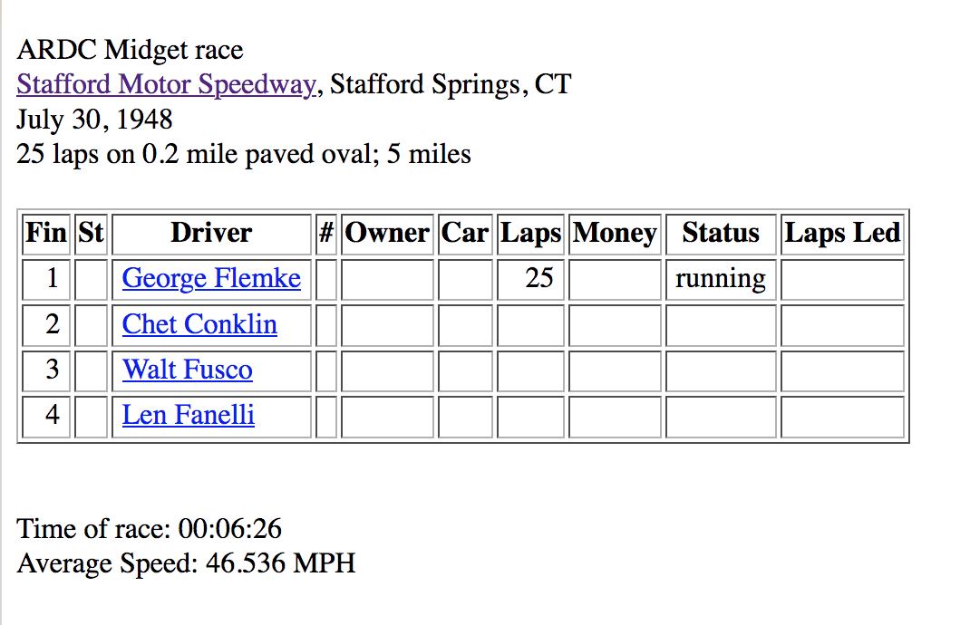Select the running status cell
The image size is (970, 625).
pyautogui.click(x=721, y=279)
